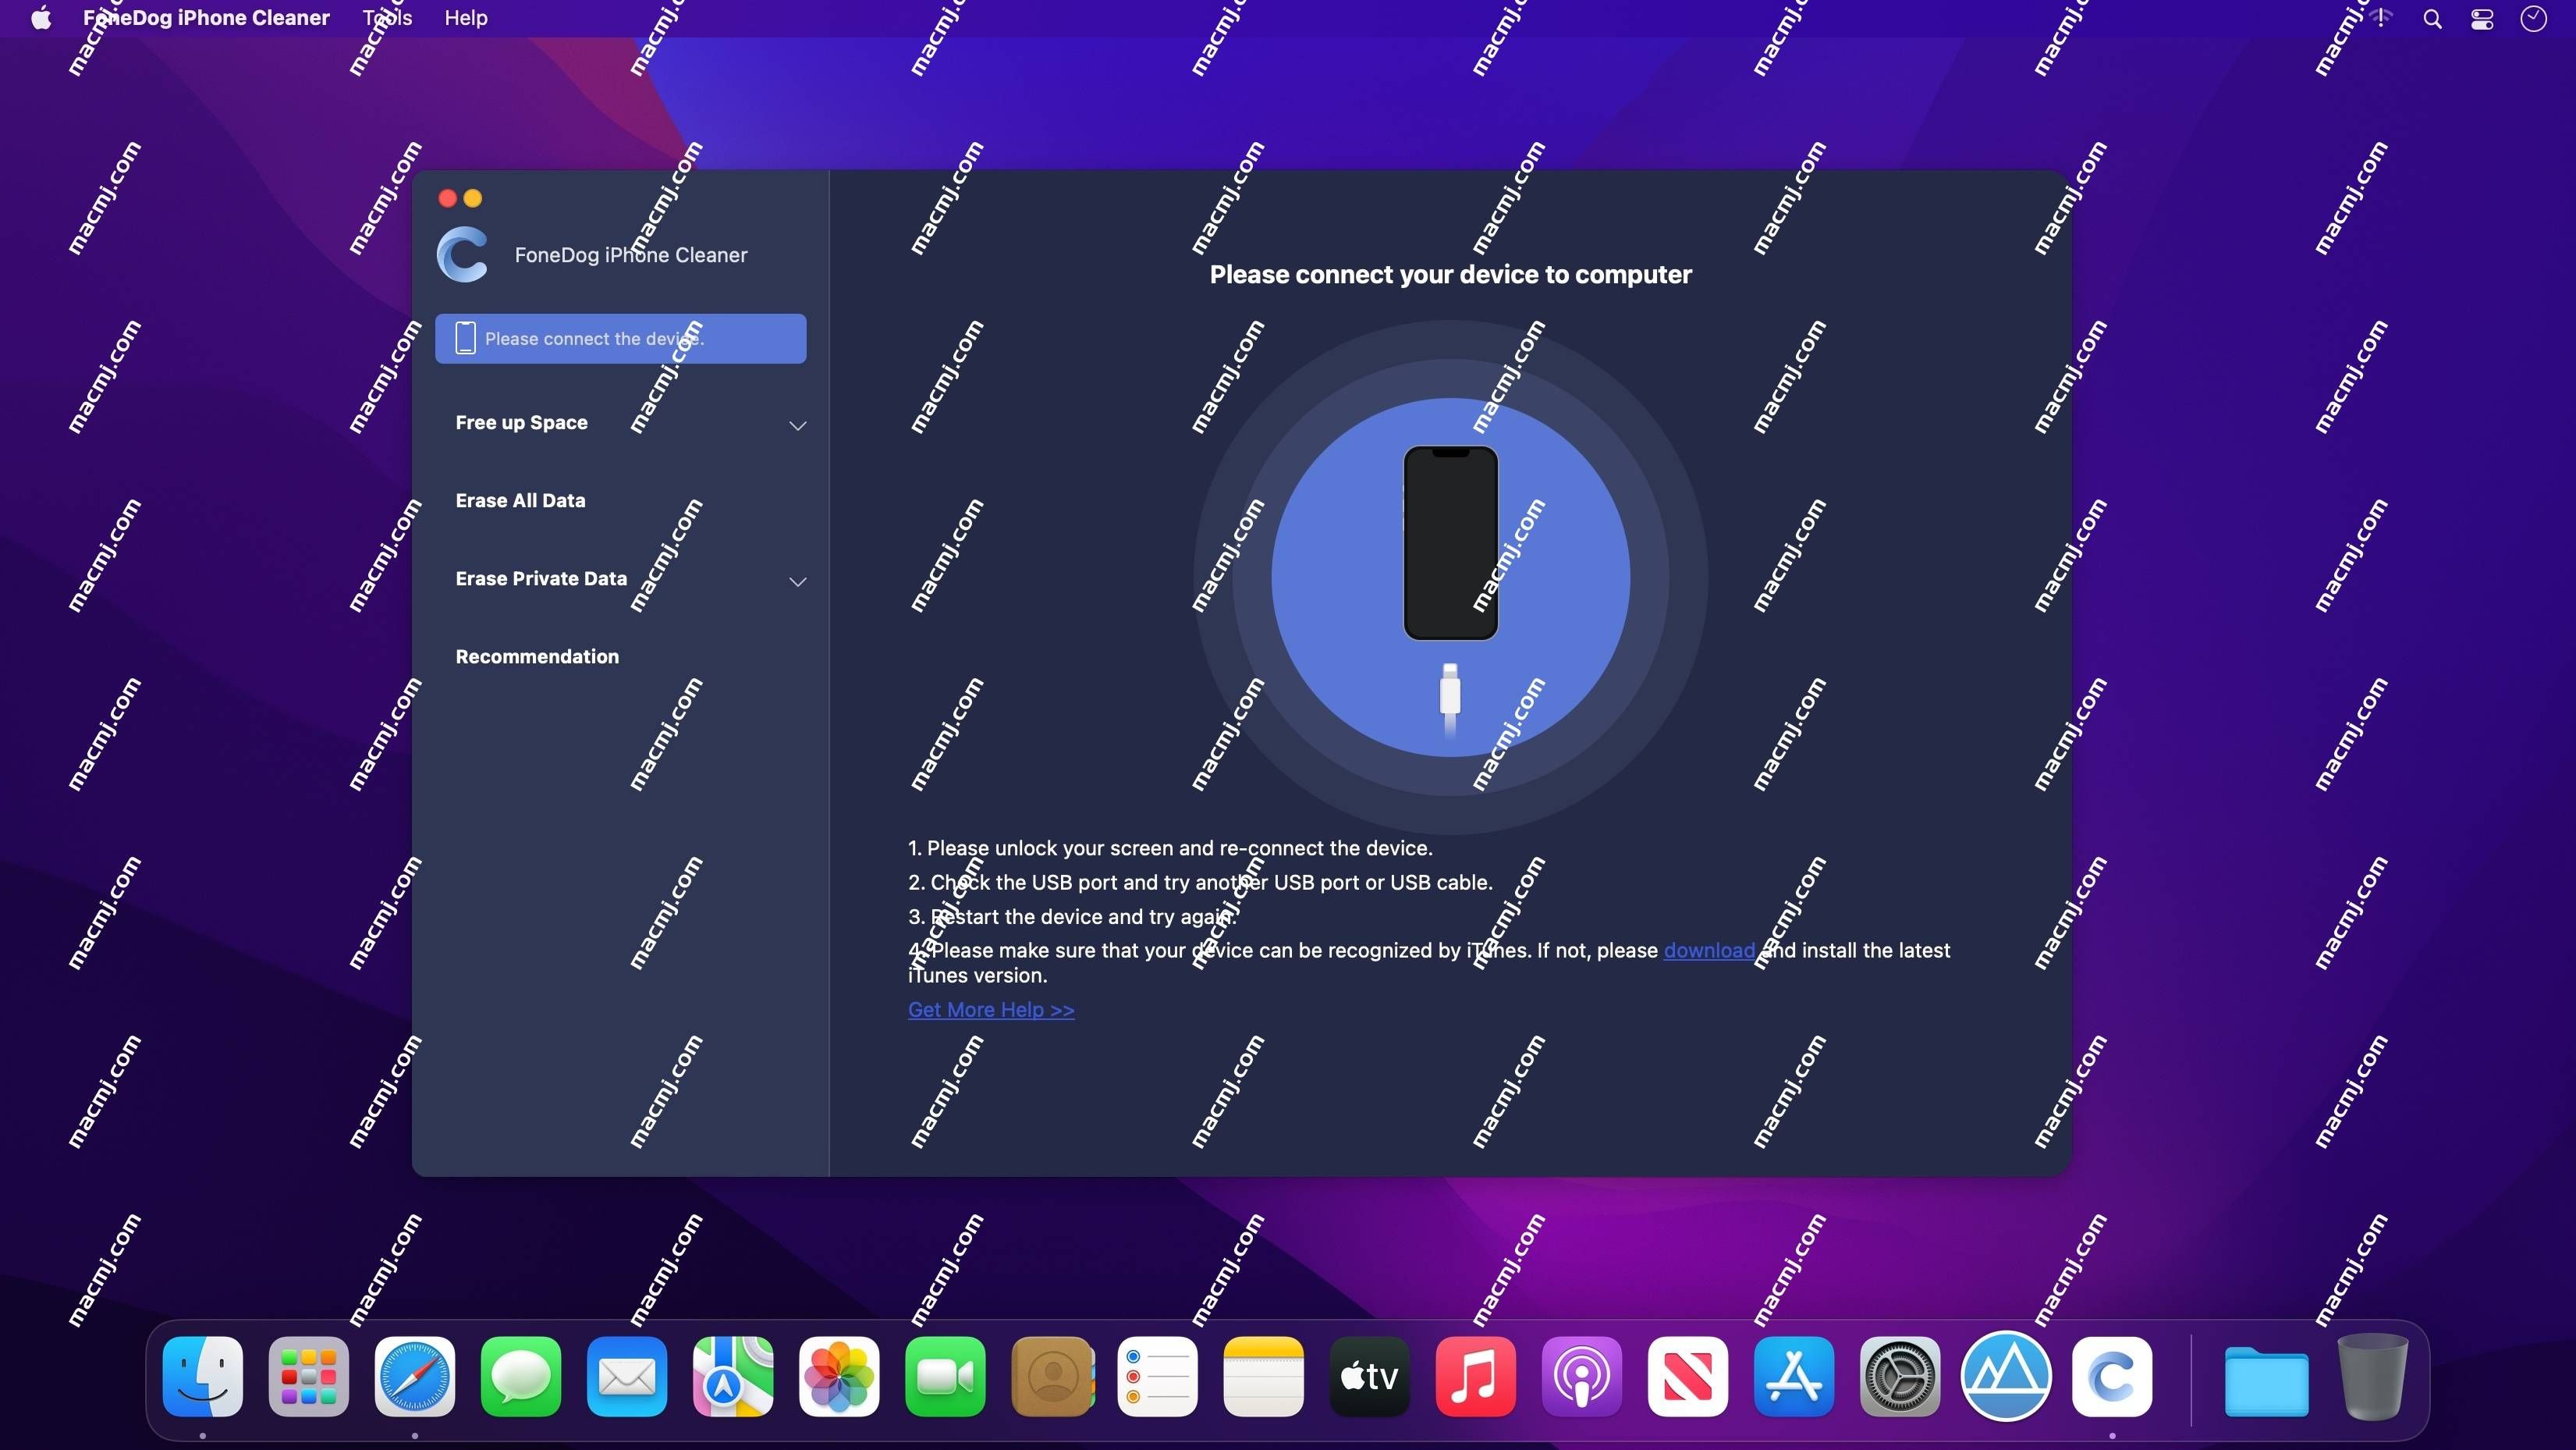Open Control Center in menu bar
This screenshot has height=1450, width=2576.
[x=2482, y=18]
